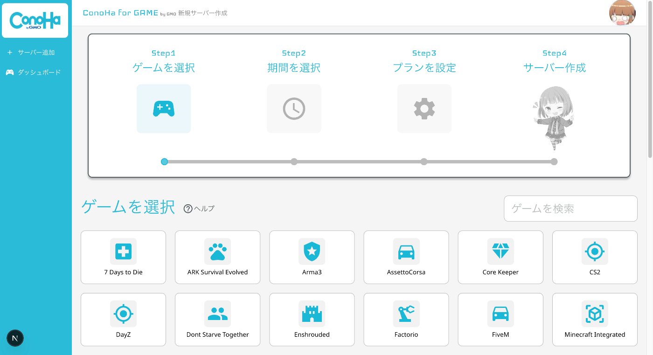
Task: Click the Step4 mascot character illustration
Action: tap(554, 118)
